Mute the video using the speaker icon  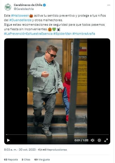(92, 140)
